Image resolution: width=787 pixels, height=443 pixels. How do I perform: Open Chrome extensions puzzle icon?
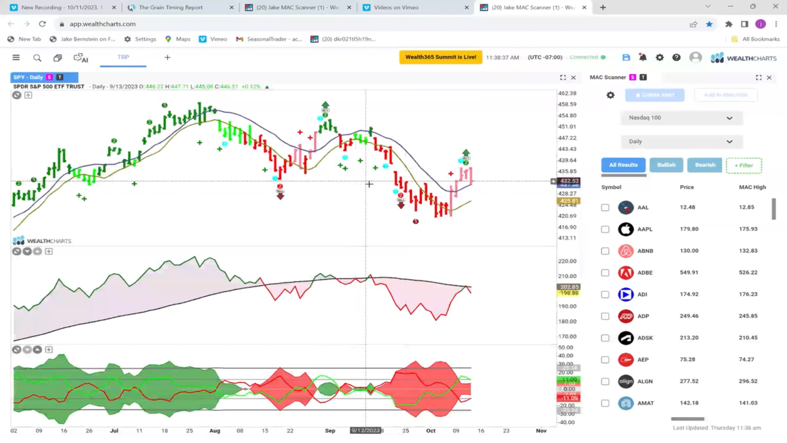(x=728, y=24)
